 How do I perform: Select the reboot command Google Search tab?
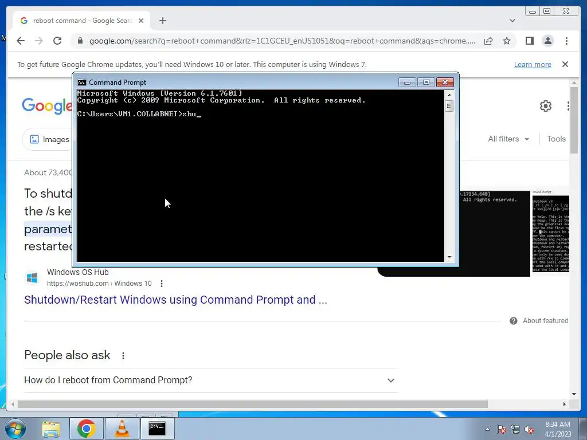click(x=82, y=21)
